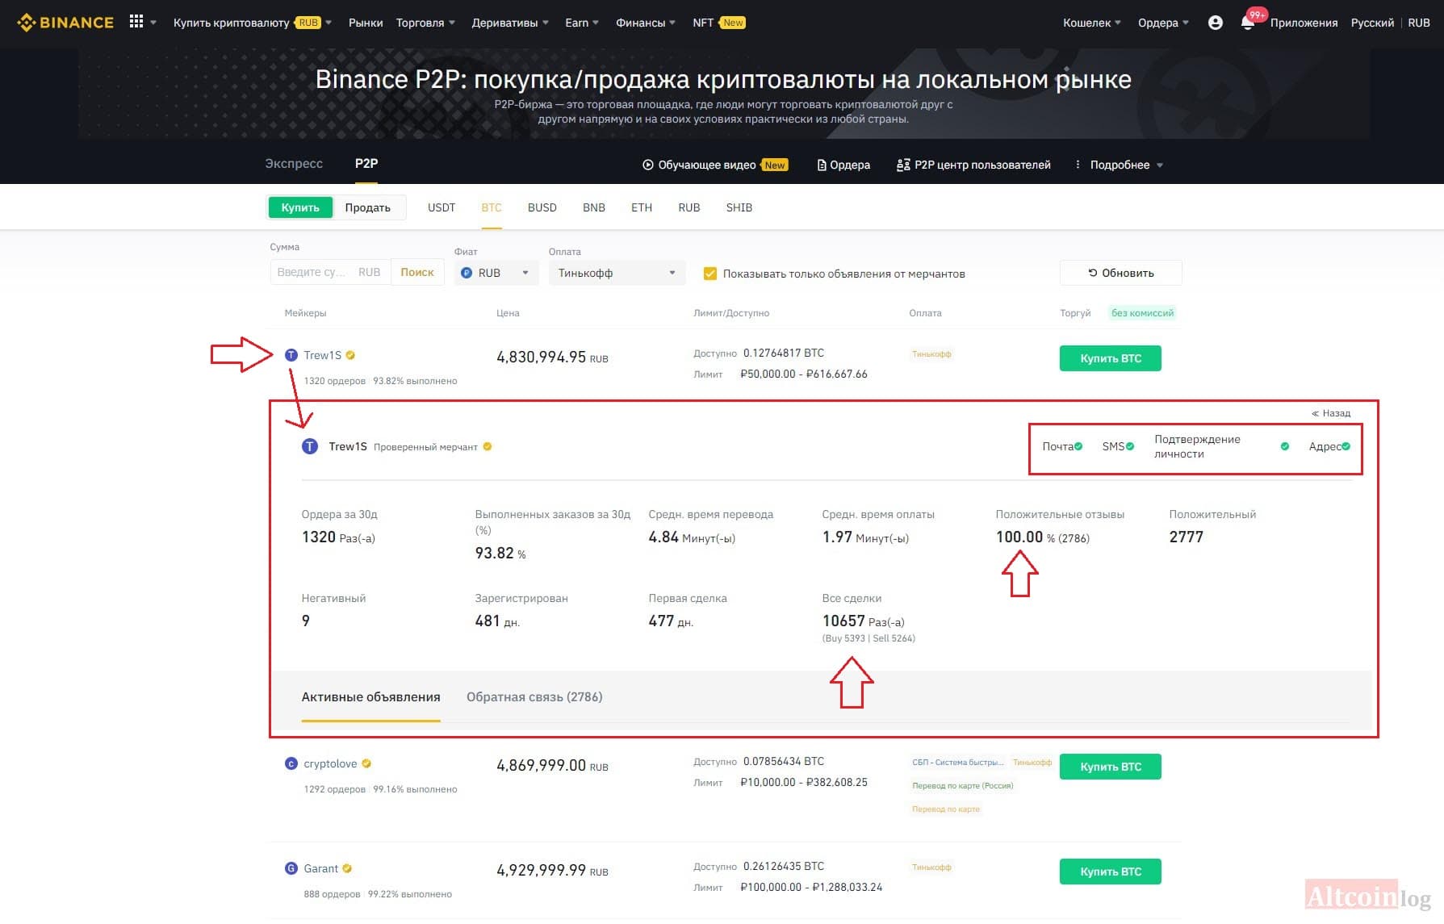Click the Почта verified checkmark icon
This screenshot has width=1444, height=924.
(1078, 446)
